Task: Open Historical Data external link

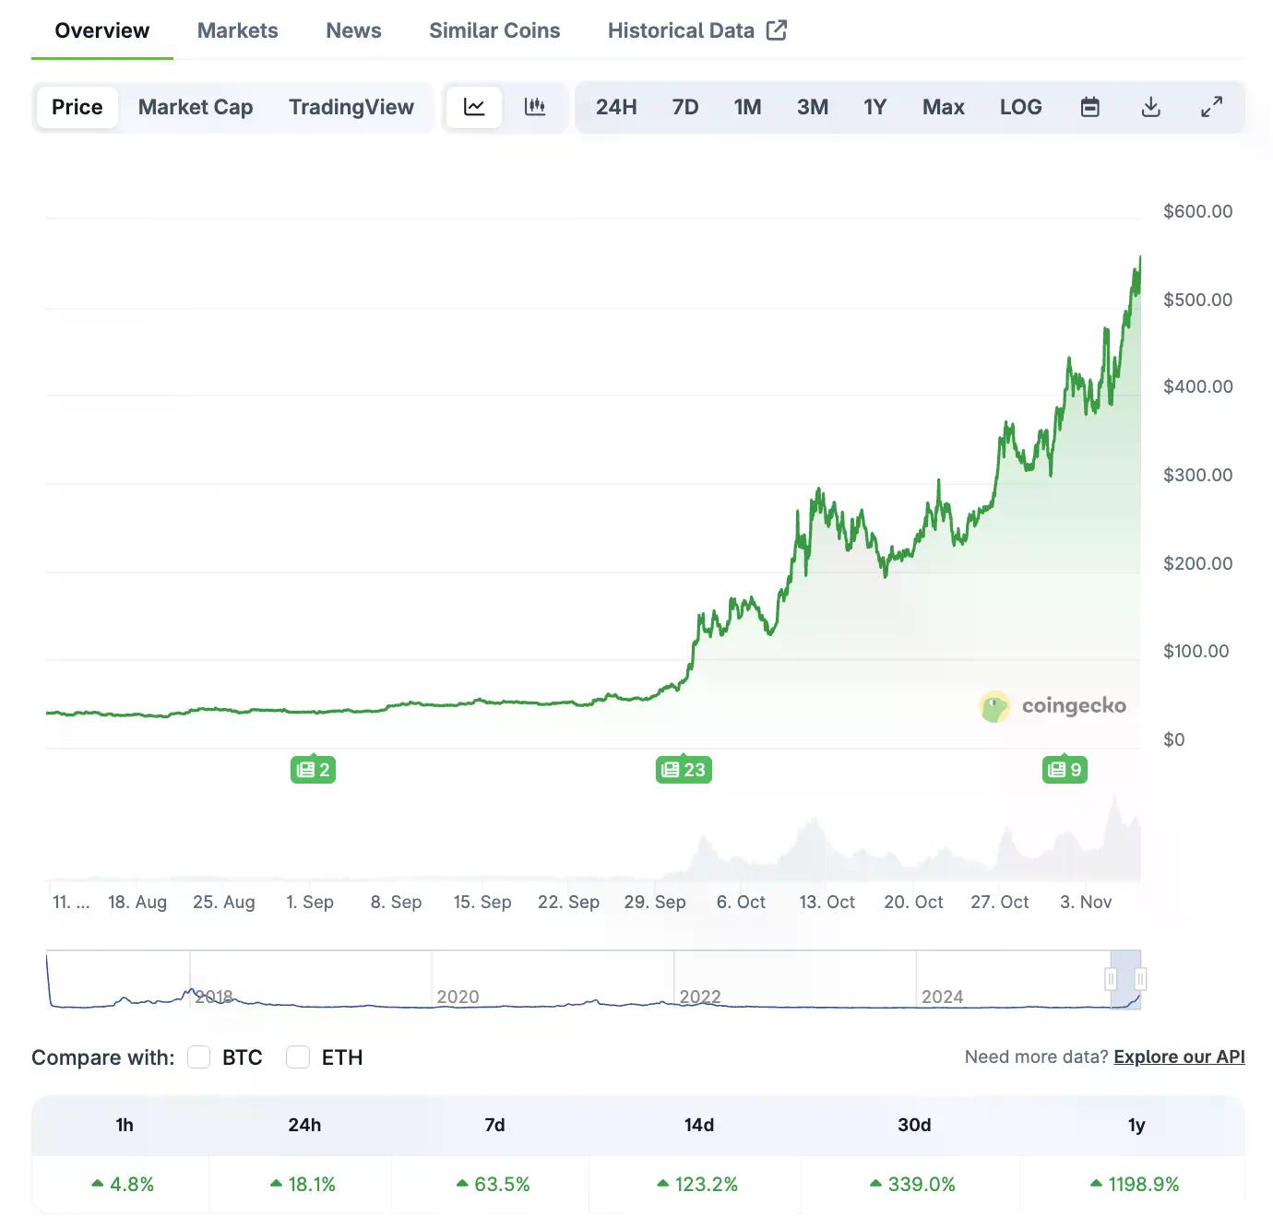Action: (696, 30)
